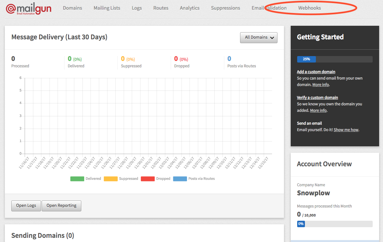
Task: Toggle the blue Posts via Routes swatch
Action: [180, 179]
